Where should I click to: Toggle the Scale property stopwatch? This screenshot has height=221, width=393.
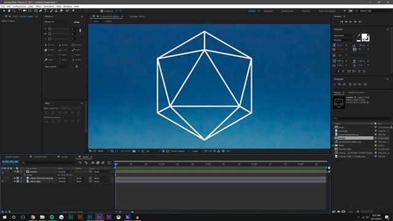pyautogui.click(x=25, y=175)
